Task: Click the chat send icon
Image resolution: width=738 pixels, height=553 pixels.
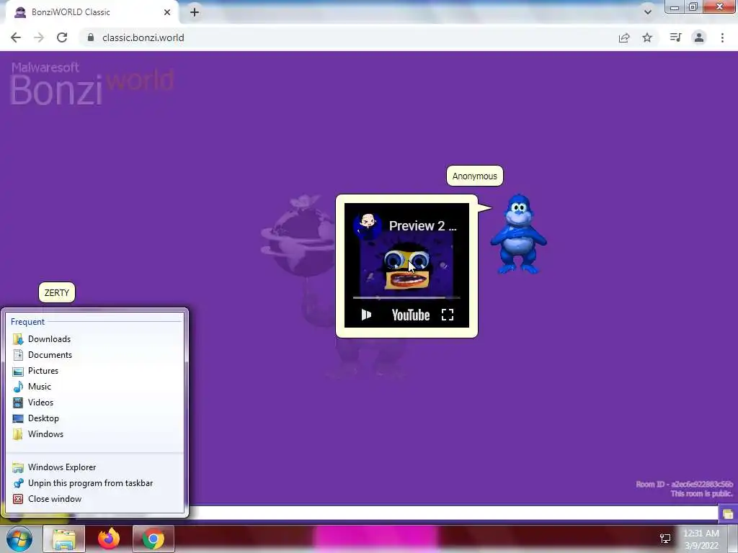Action: coord(728,513)
